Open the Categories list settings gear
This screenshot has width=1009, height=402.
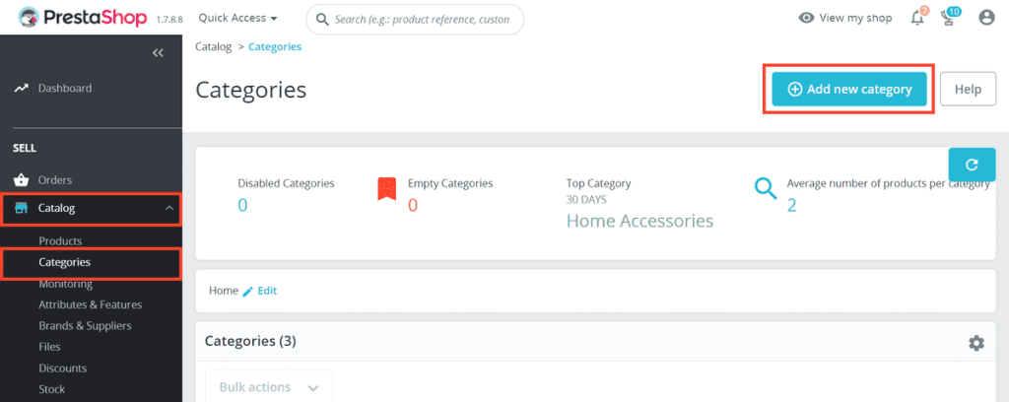pyautogui.click(x=976, y=344)
